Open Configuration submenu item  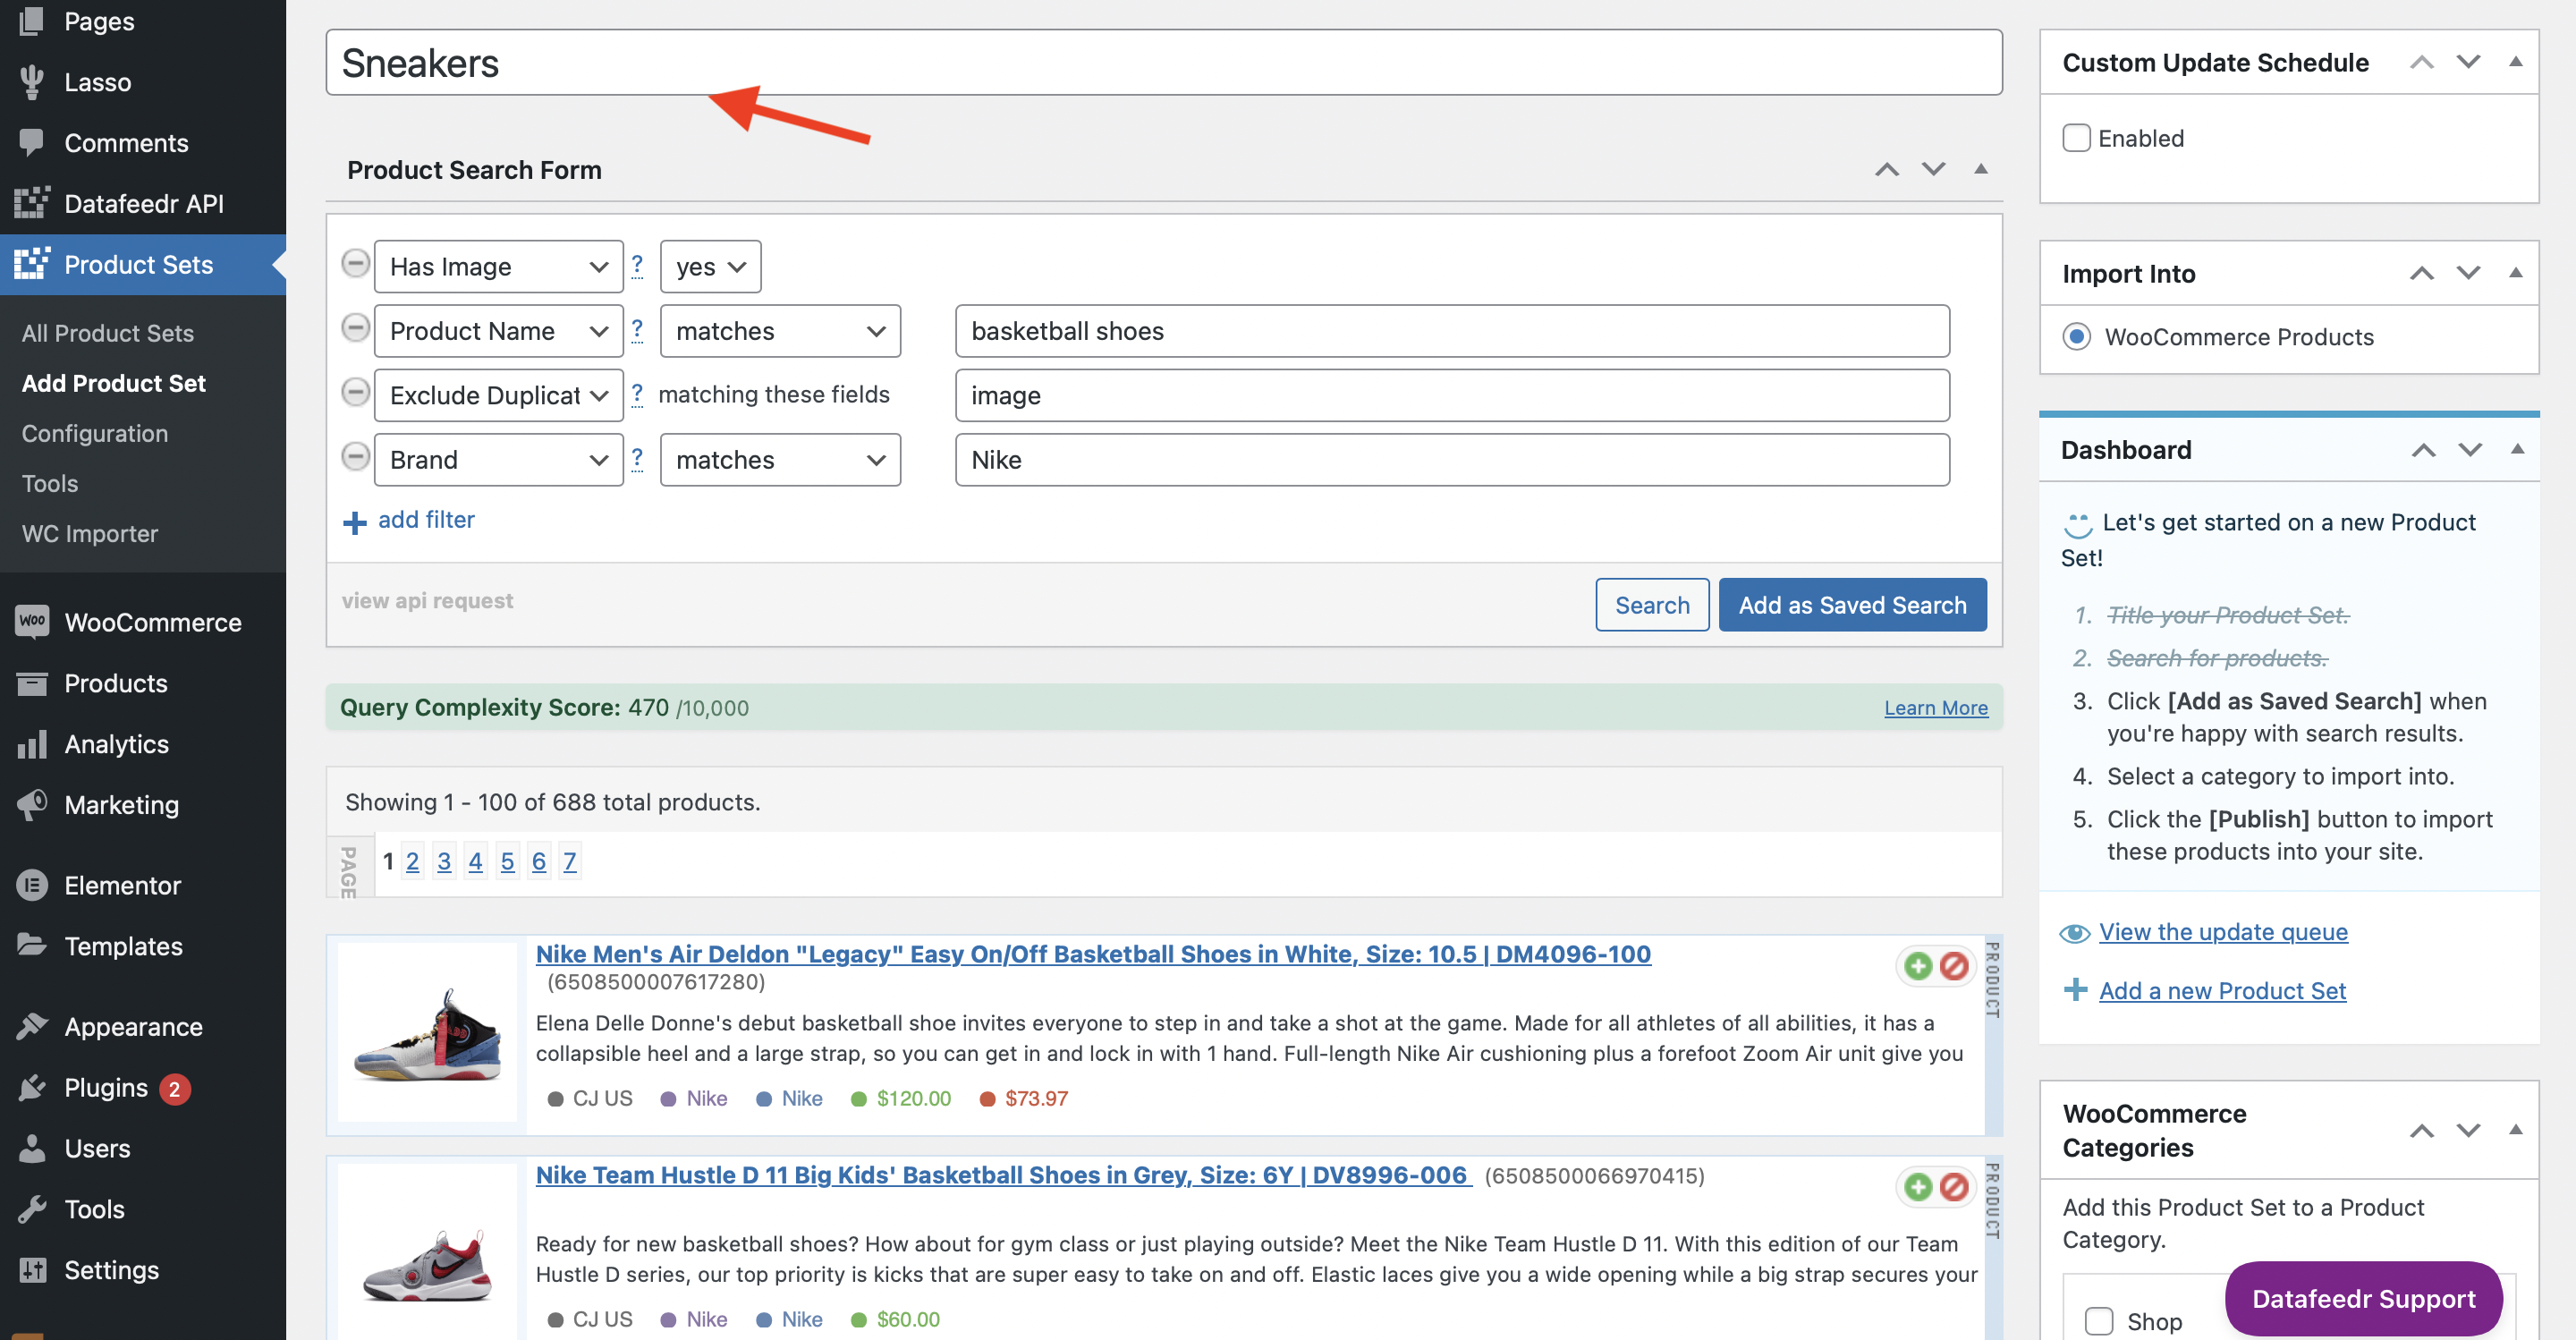95,432
